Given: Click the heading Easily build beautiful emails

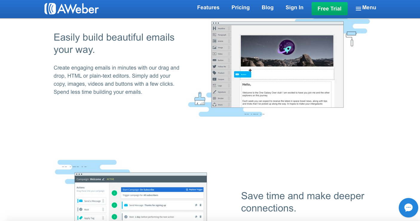Looking at the screenshot, I should [x=114, y=43].
